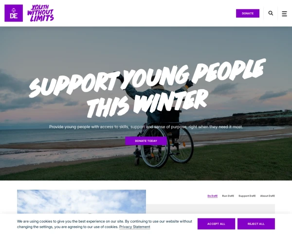Click the Youth Without Limits logo
Screen dimensions: 292x234
(x=40, y=13)
